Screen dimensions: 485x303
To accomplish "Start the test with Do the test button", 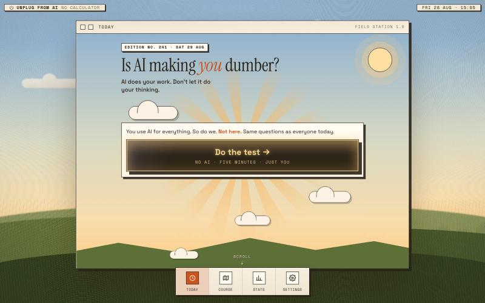I will (x=242, y=156).
